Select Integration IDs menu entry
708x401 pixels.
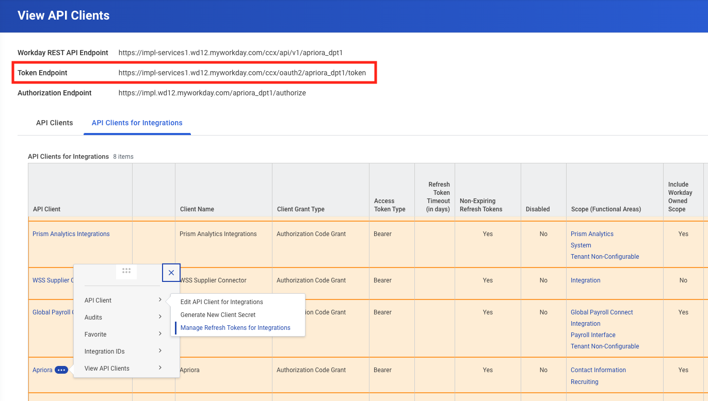pos(105,352)
